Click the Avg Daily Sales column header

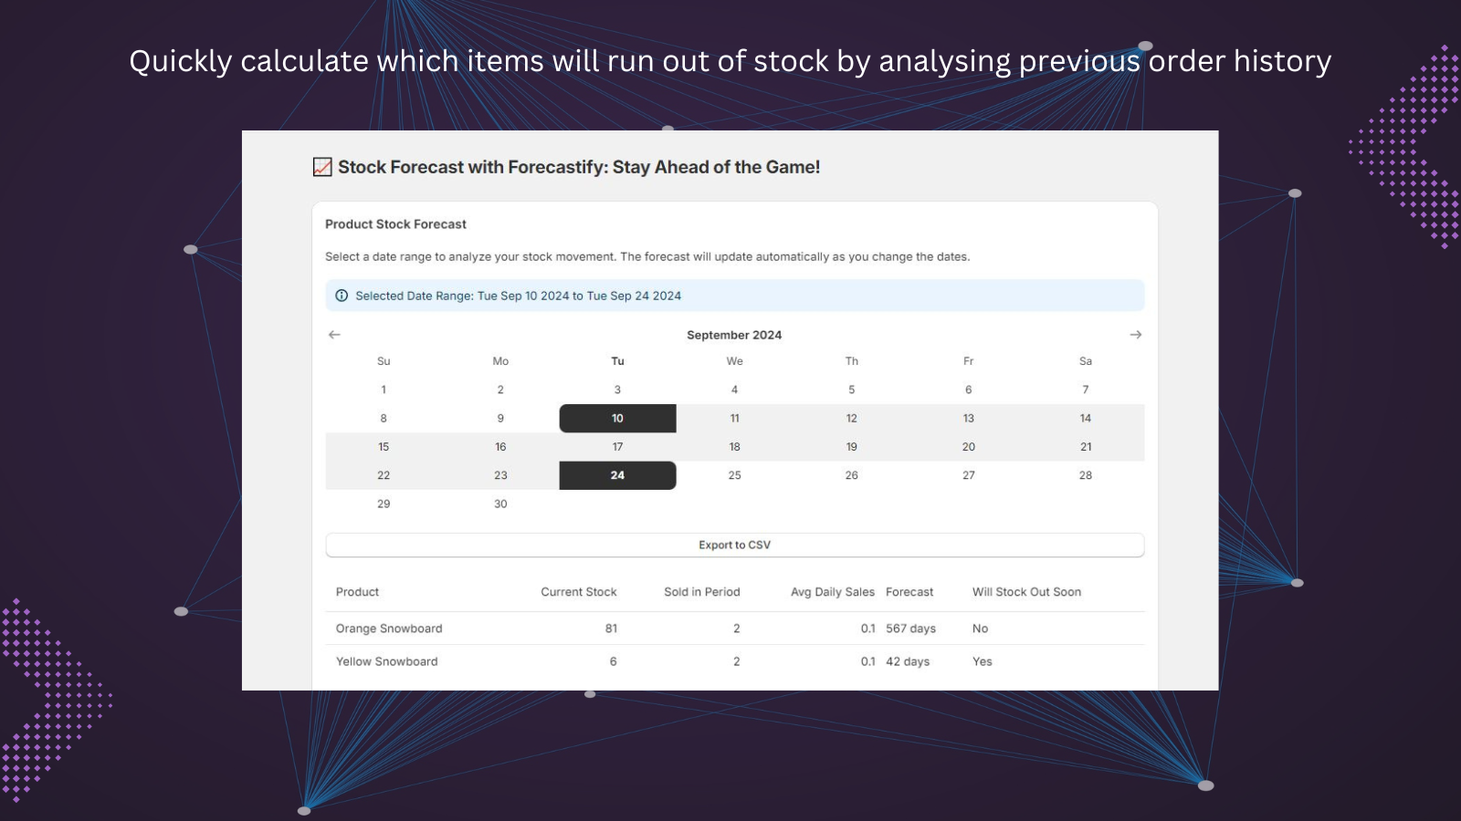pos(833,592)
